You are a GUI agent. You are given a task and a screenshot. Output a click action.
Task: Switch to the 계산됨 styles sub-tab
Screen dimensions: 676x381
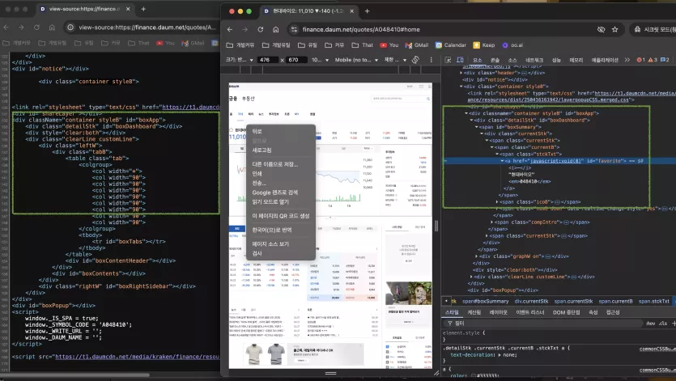tap(474, 312)
